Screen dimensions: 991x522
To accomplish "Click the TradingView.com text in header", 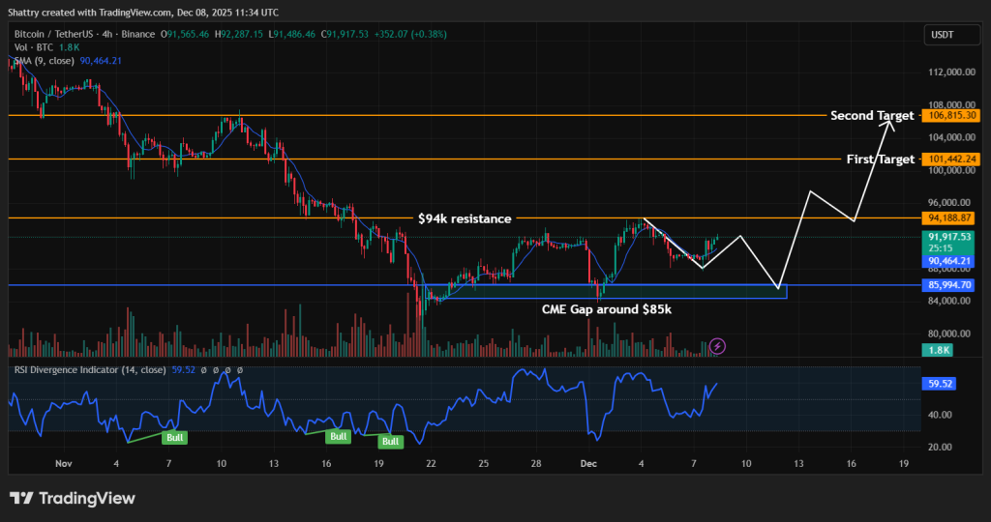I will 137,13.
